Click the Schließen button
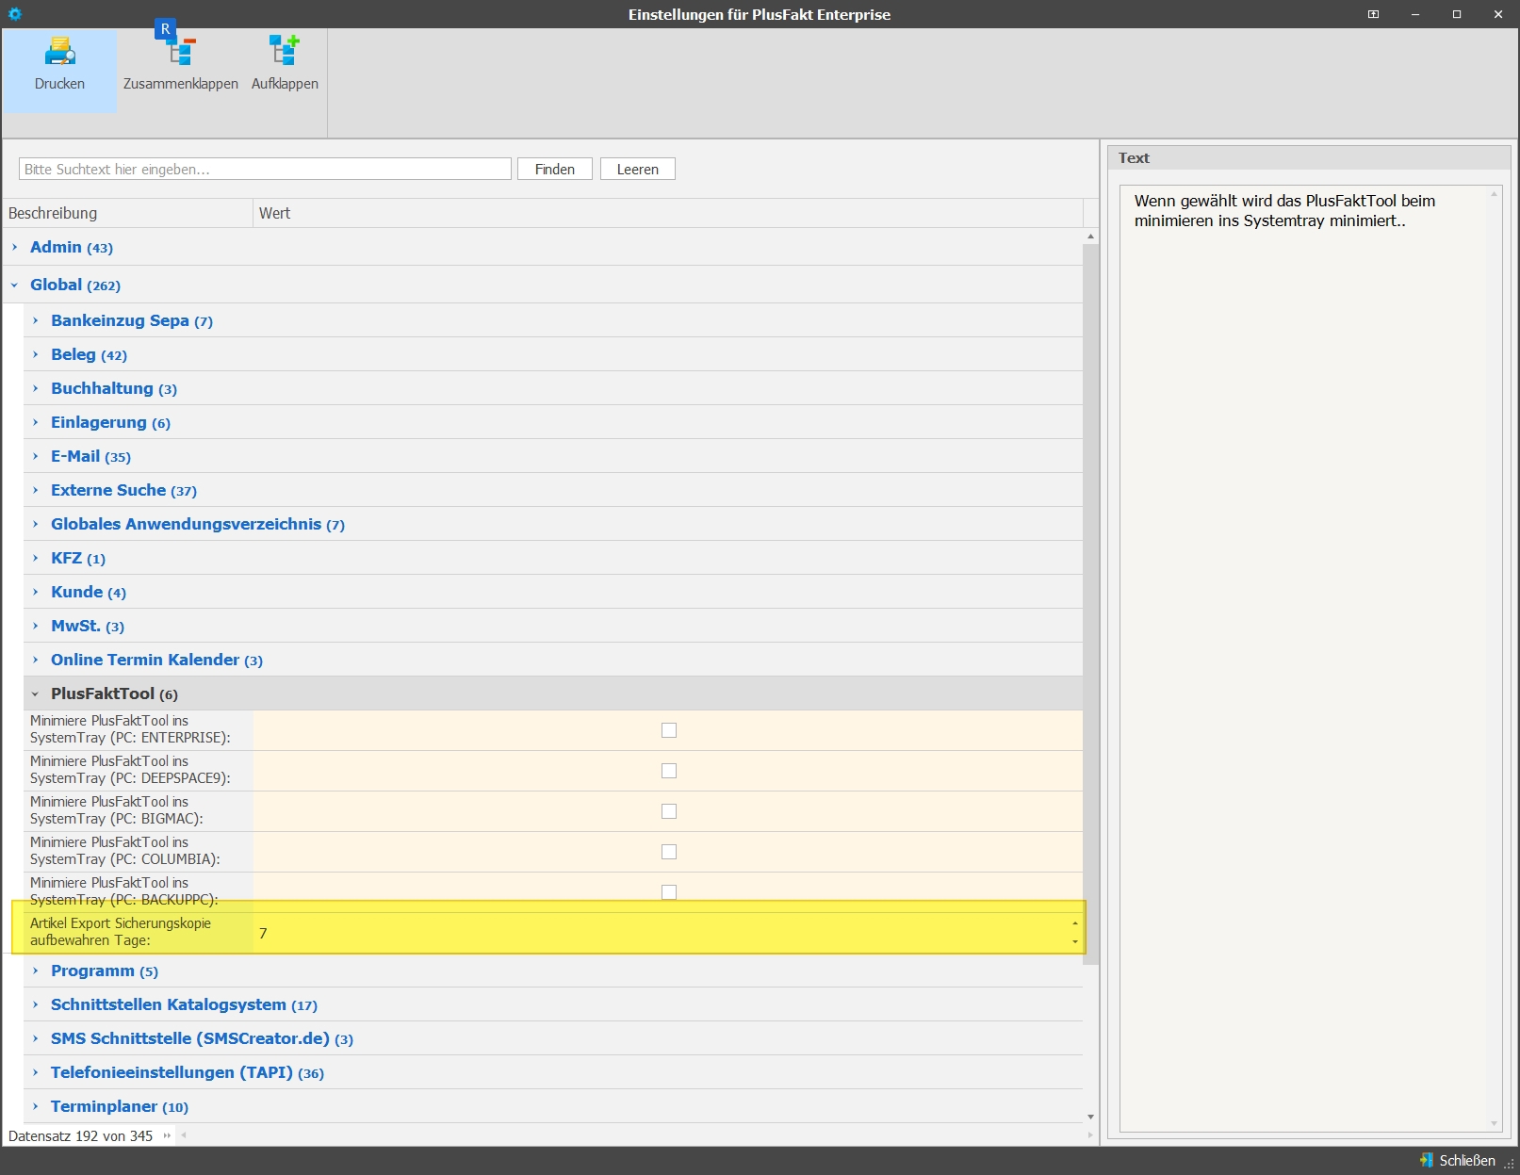Screen dimensions: 1520x1175 pos(1458,1161)
